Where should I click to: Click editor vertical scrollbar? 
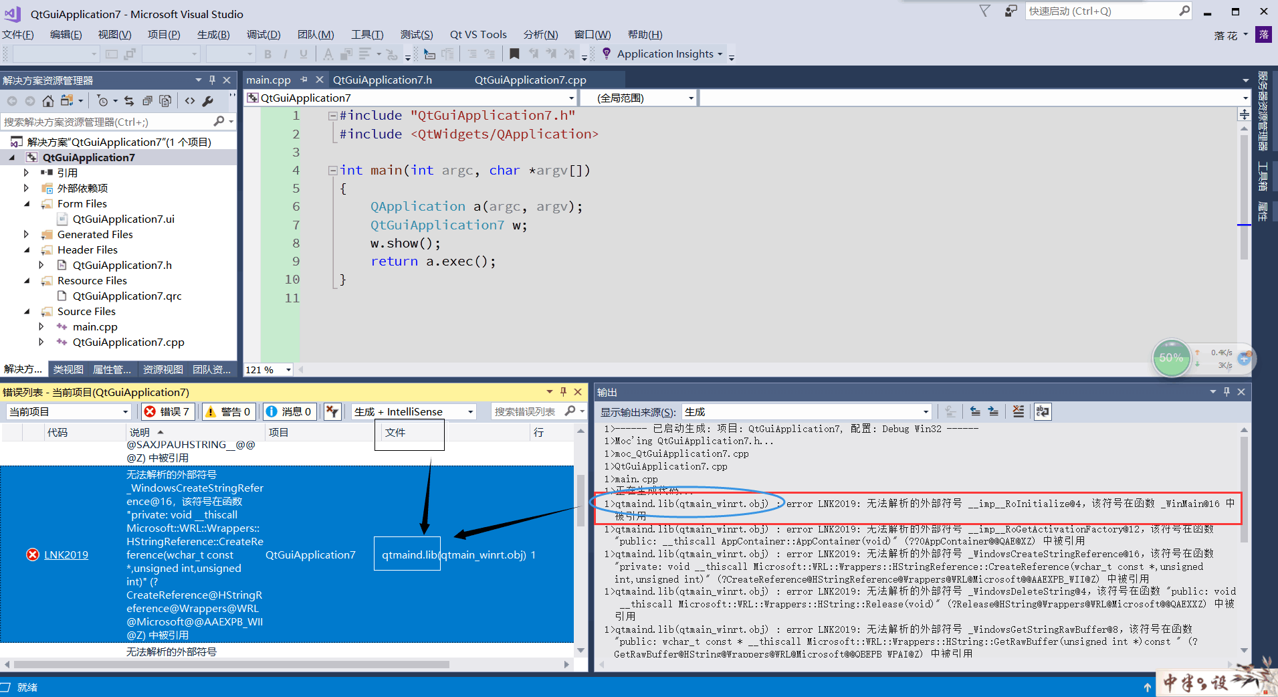[x=1244, y=197]
